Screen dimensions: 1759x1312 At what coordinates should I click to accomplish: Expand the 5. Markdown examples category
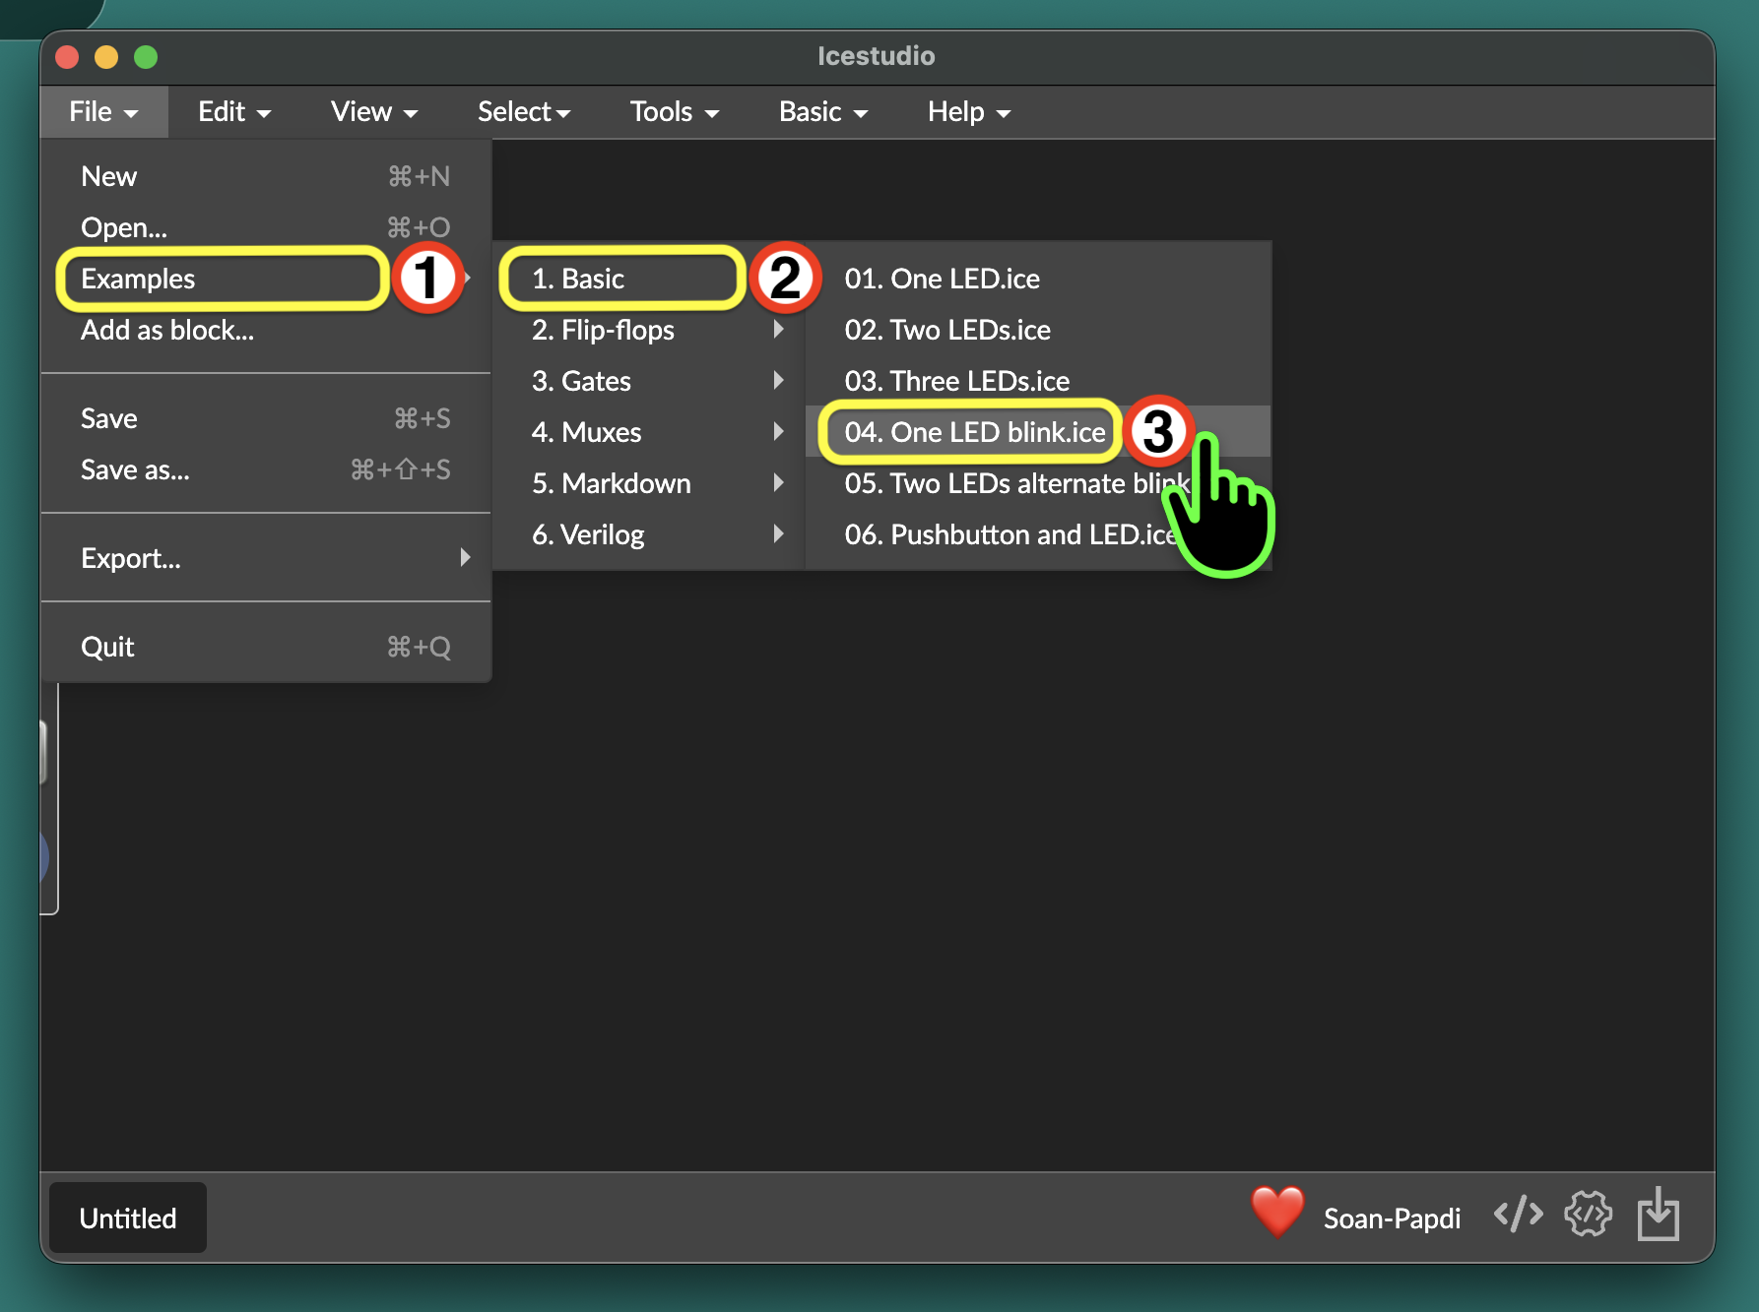tap(649, 483)
